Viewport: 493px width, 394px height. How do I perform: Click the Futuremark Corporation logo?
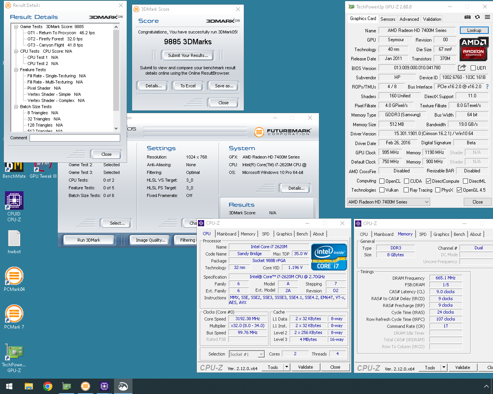(x=282, y=132)
